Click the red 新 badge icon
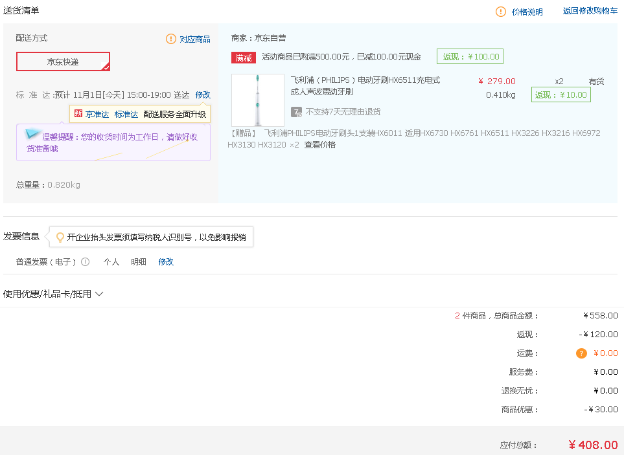Viewport: 624px width, 455px height. (78, 114)
